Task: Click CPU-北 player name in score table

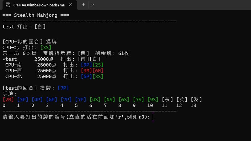Action: (13, 76)
